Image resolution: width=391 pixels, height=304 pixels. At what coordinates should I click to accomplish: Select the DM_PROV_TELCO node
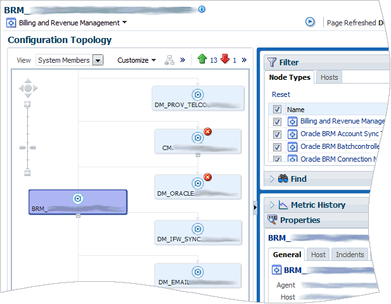(x=198, y=98)
